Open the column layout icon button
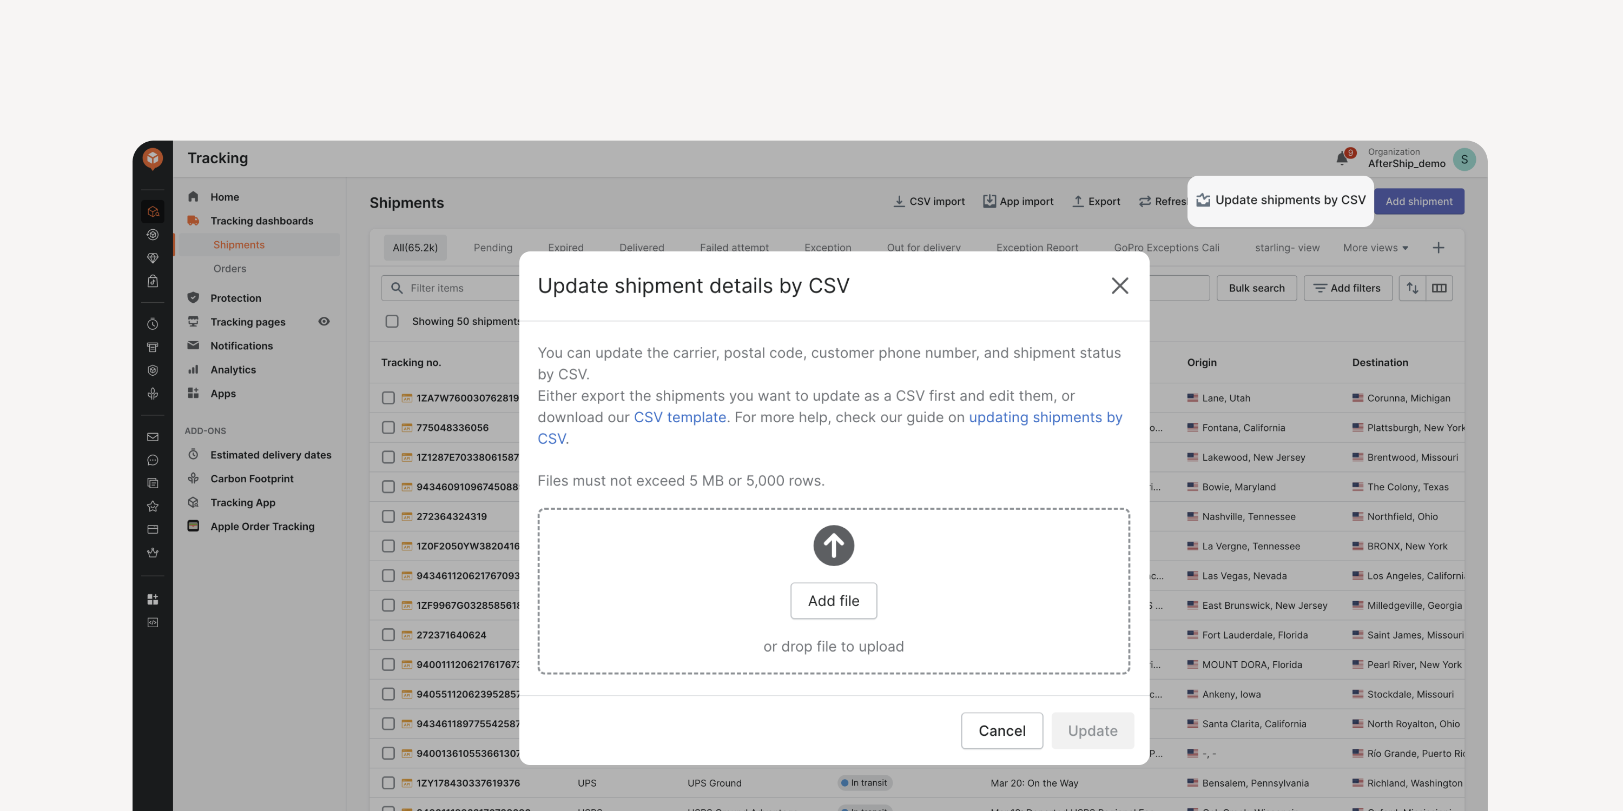1623x811 pixels. [x=1439, y=288]
